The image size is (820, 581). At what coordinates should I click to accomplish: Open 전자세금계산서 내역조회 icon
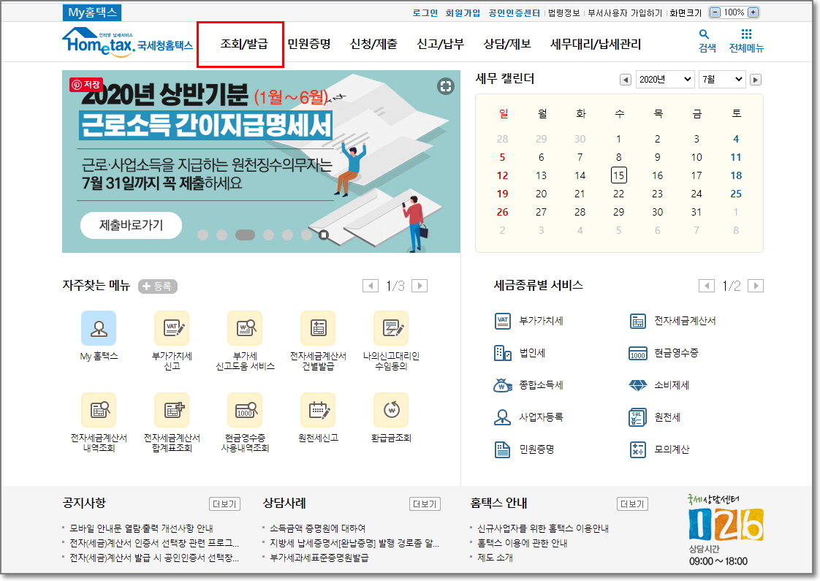tap(99, 410)
